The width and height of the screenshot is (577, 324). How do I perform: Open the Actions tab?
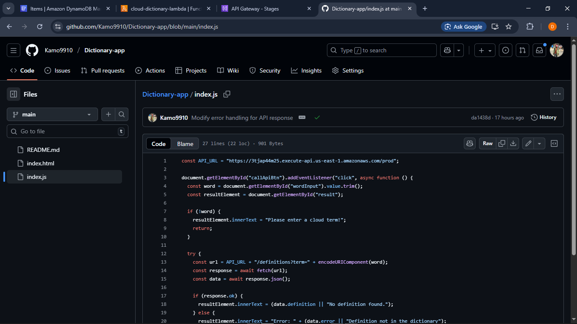150,70
